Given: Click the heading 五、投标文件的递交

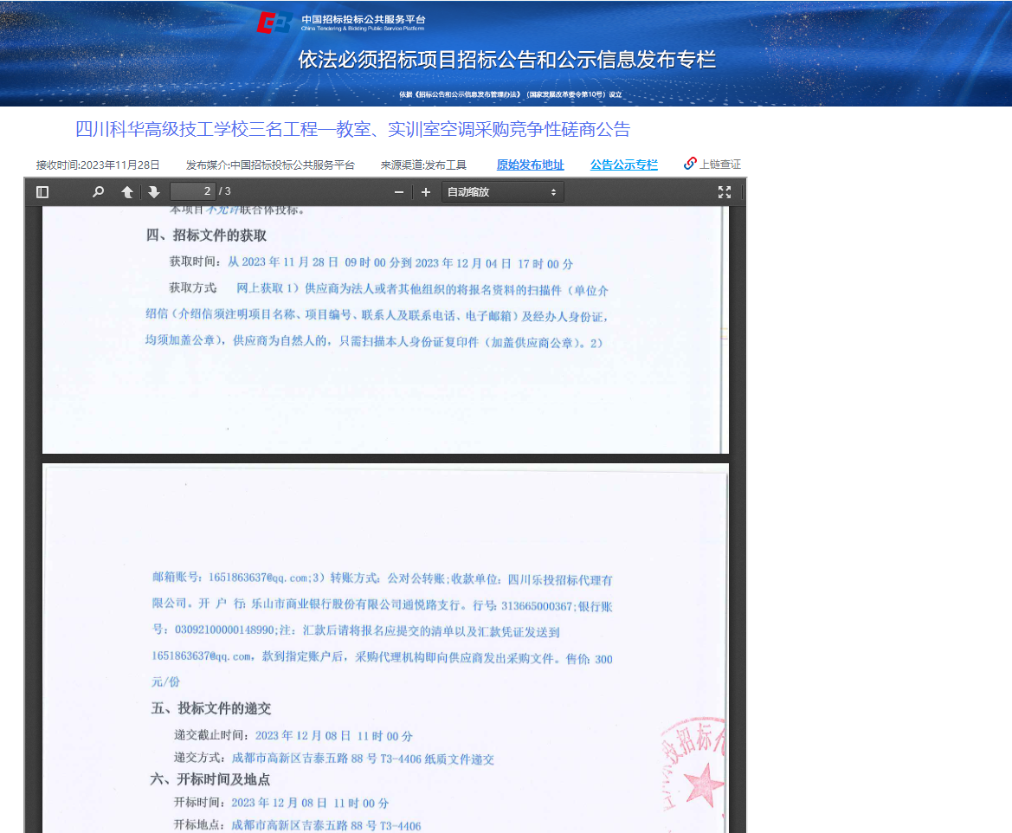Looking at the screenshot, I should point(211,708).
